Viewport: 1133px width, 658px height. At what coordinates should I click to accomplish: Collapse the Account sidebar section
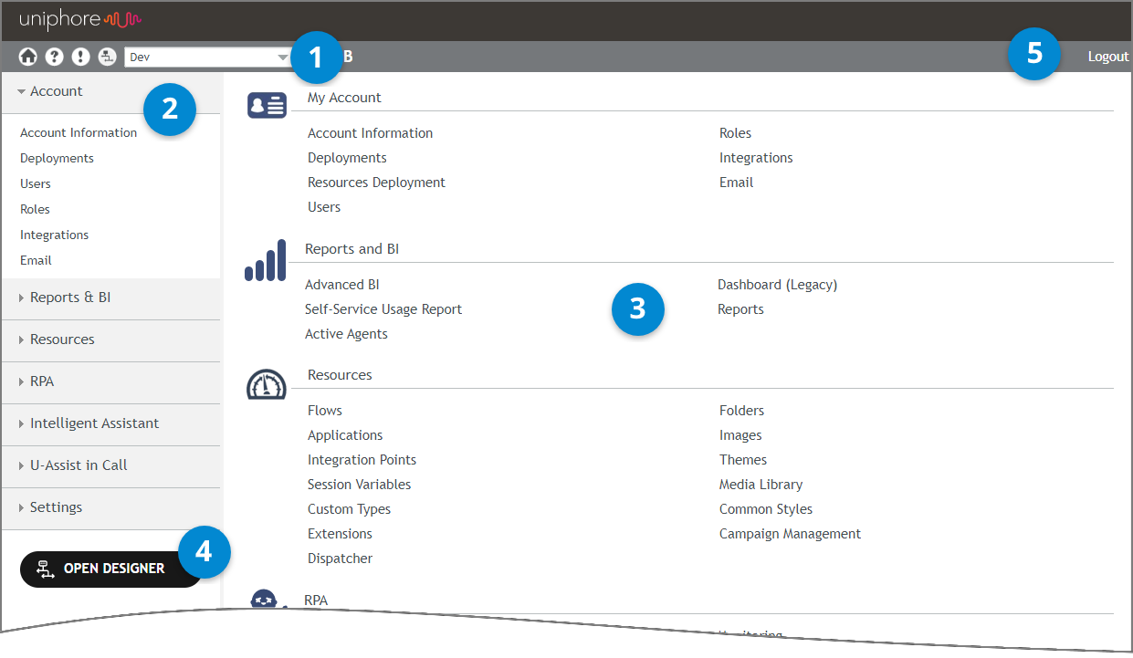[110, 92]
